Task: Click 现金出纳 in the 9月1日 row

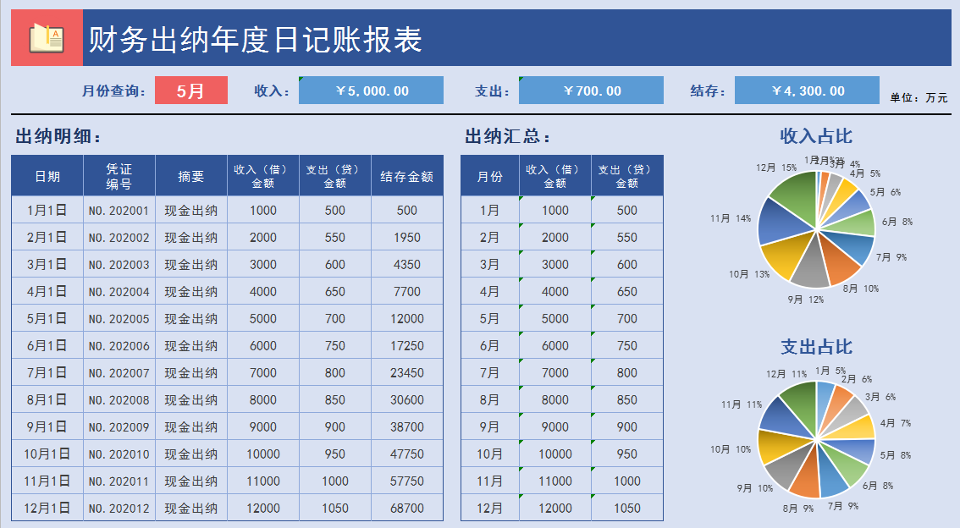Action: (191, 427)
